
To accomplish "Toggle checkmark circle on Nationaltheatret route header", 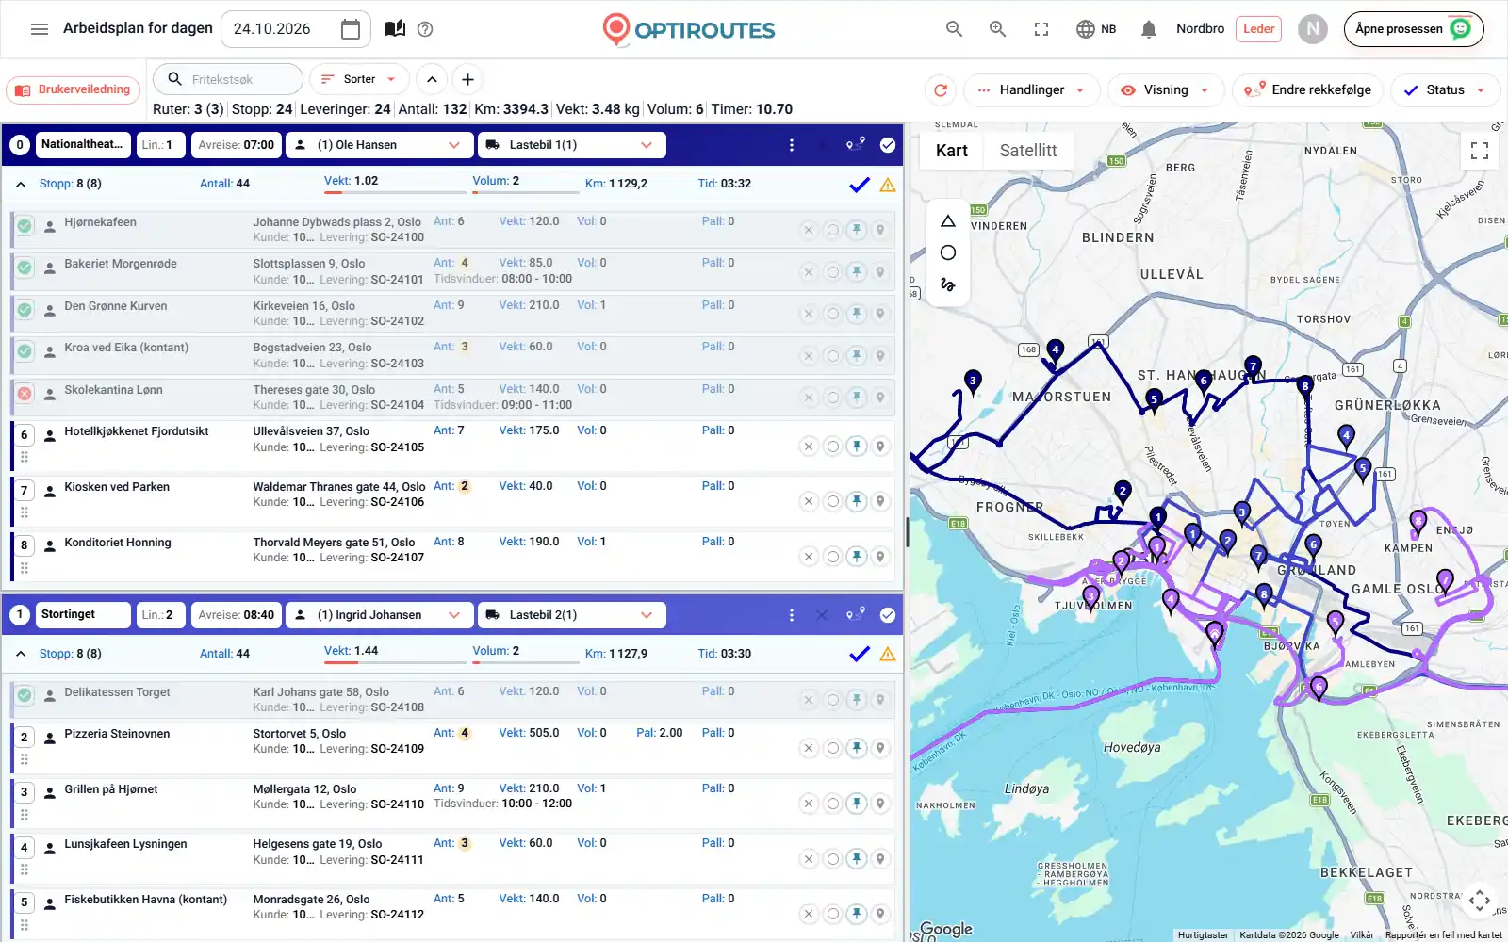I will point(888,145).
